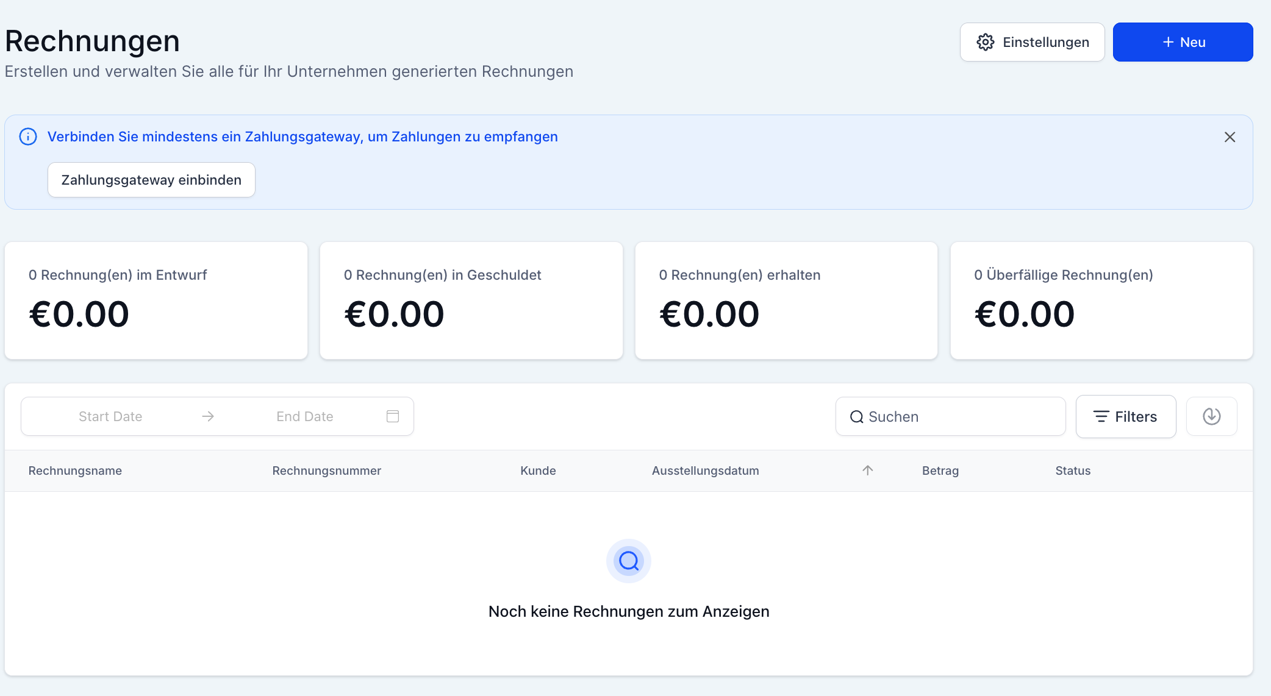
Task: Open the Start Date date picker
Action: coord(110,416)
